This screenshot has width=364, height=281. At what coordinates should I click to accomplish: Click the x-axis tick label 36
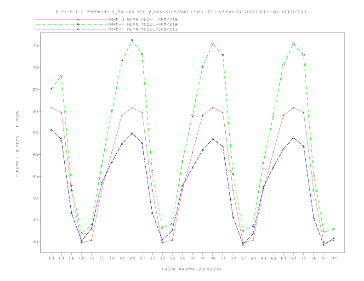click(172, 258)
